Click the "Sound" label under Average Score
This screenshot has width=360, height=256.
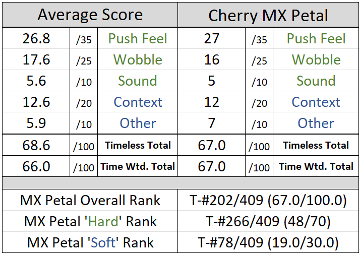coord(138,81)
